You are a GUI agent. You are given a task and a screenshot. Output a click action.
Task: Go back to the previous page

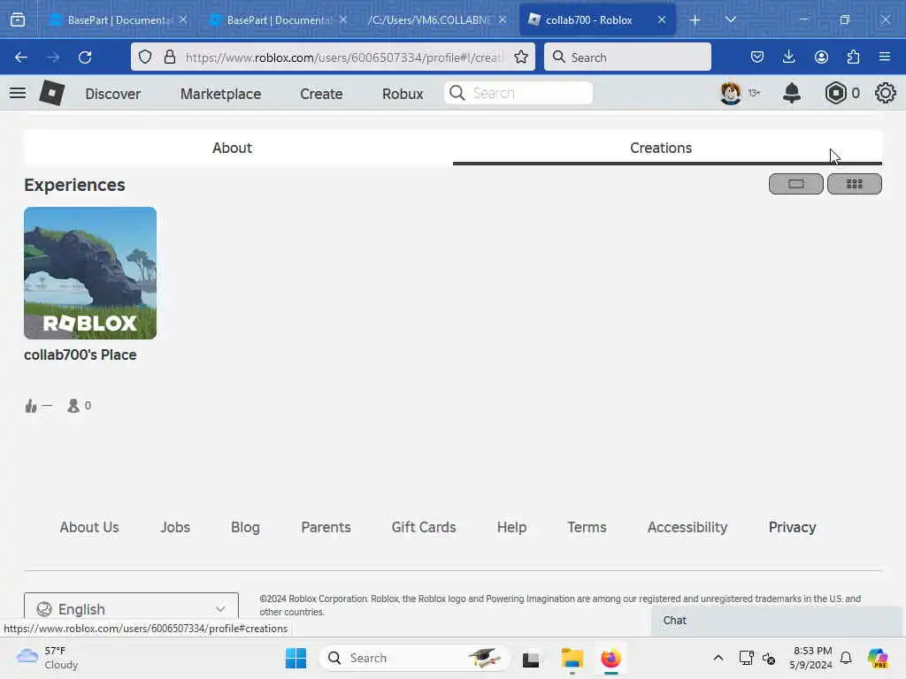click(21, 57)
